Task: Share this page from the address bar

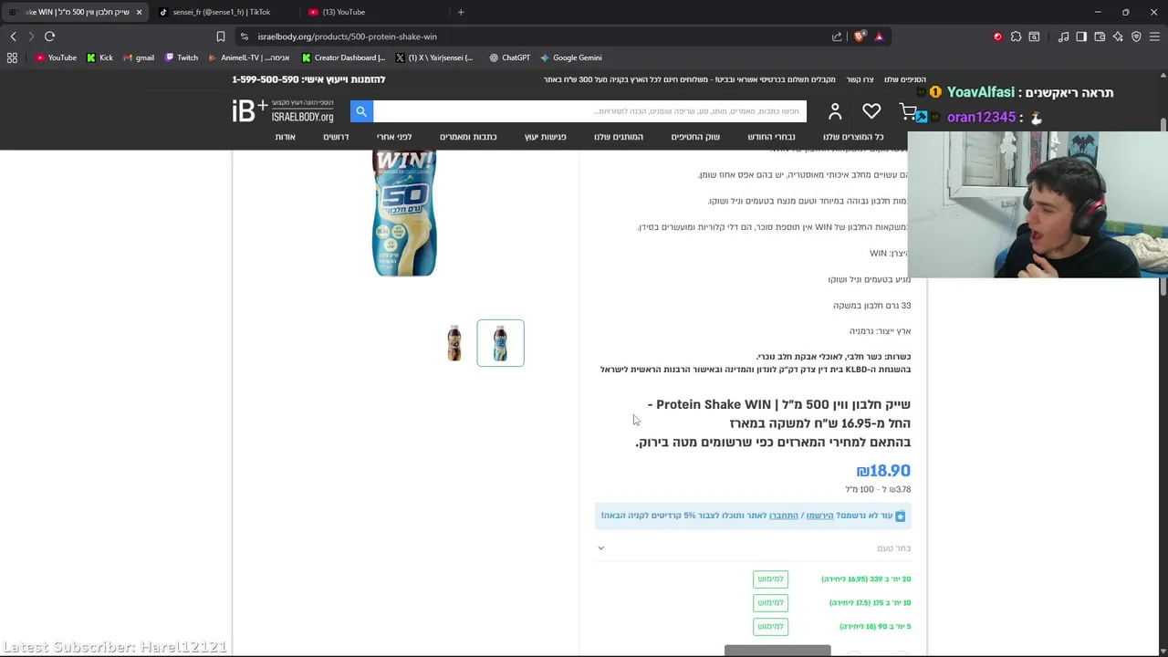Action: click(x=837, y=36)
